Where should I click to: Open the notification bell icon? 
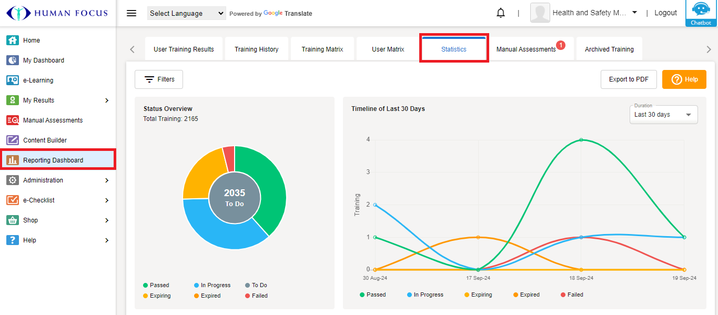tap(501, 13)
